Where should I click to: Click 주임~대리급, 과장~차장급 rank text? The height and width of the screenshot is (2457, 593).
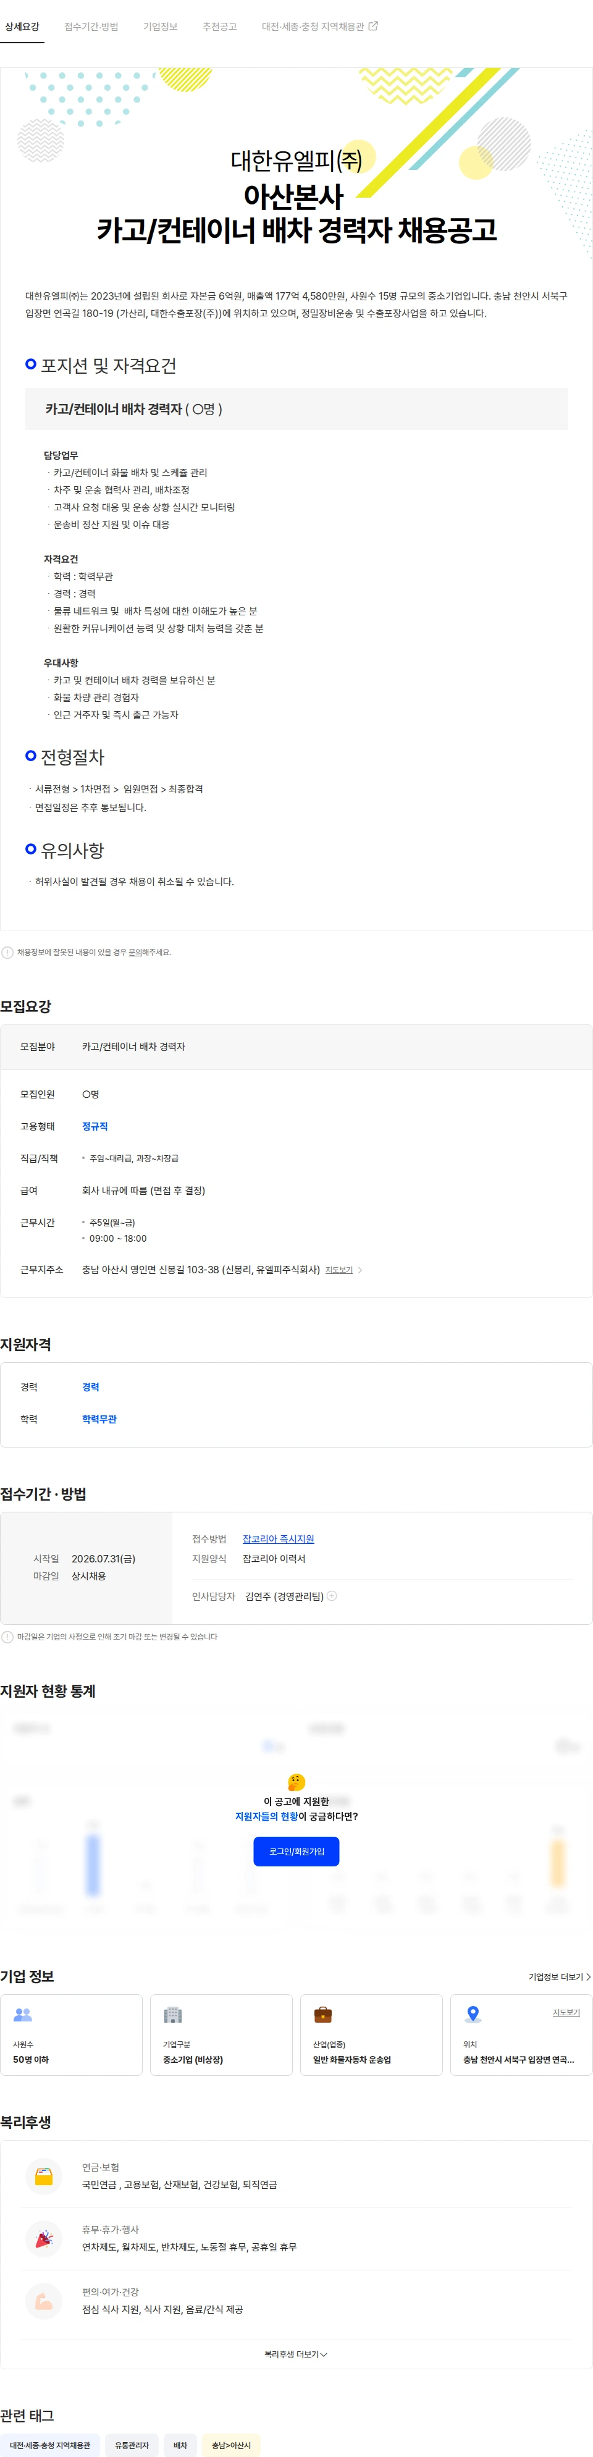133,1158
